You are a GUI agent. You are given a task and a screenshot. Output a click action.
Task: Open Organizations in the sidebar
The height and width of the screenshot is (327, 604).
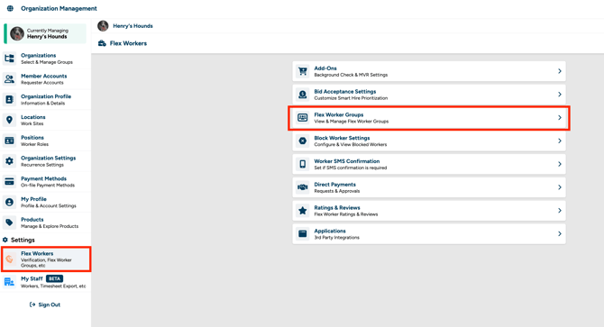46,59
